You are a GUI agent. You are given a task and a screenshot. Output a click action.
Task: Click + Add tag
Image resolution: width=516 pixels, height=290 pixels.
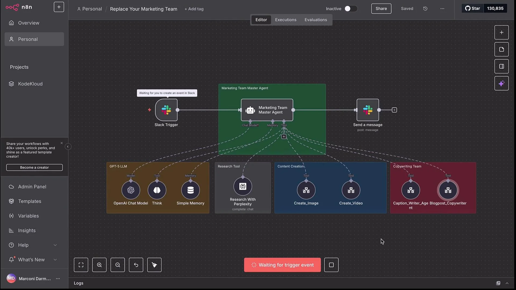pyautogui.click(x=194, y=9)
